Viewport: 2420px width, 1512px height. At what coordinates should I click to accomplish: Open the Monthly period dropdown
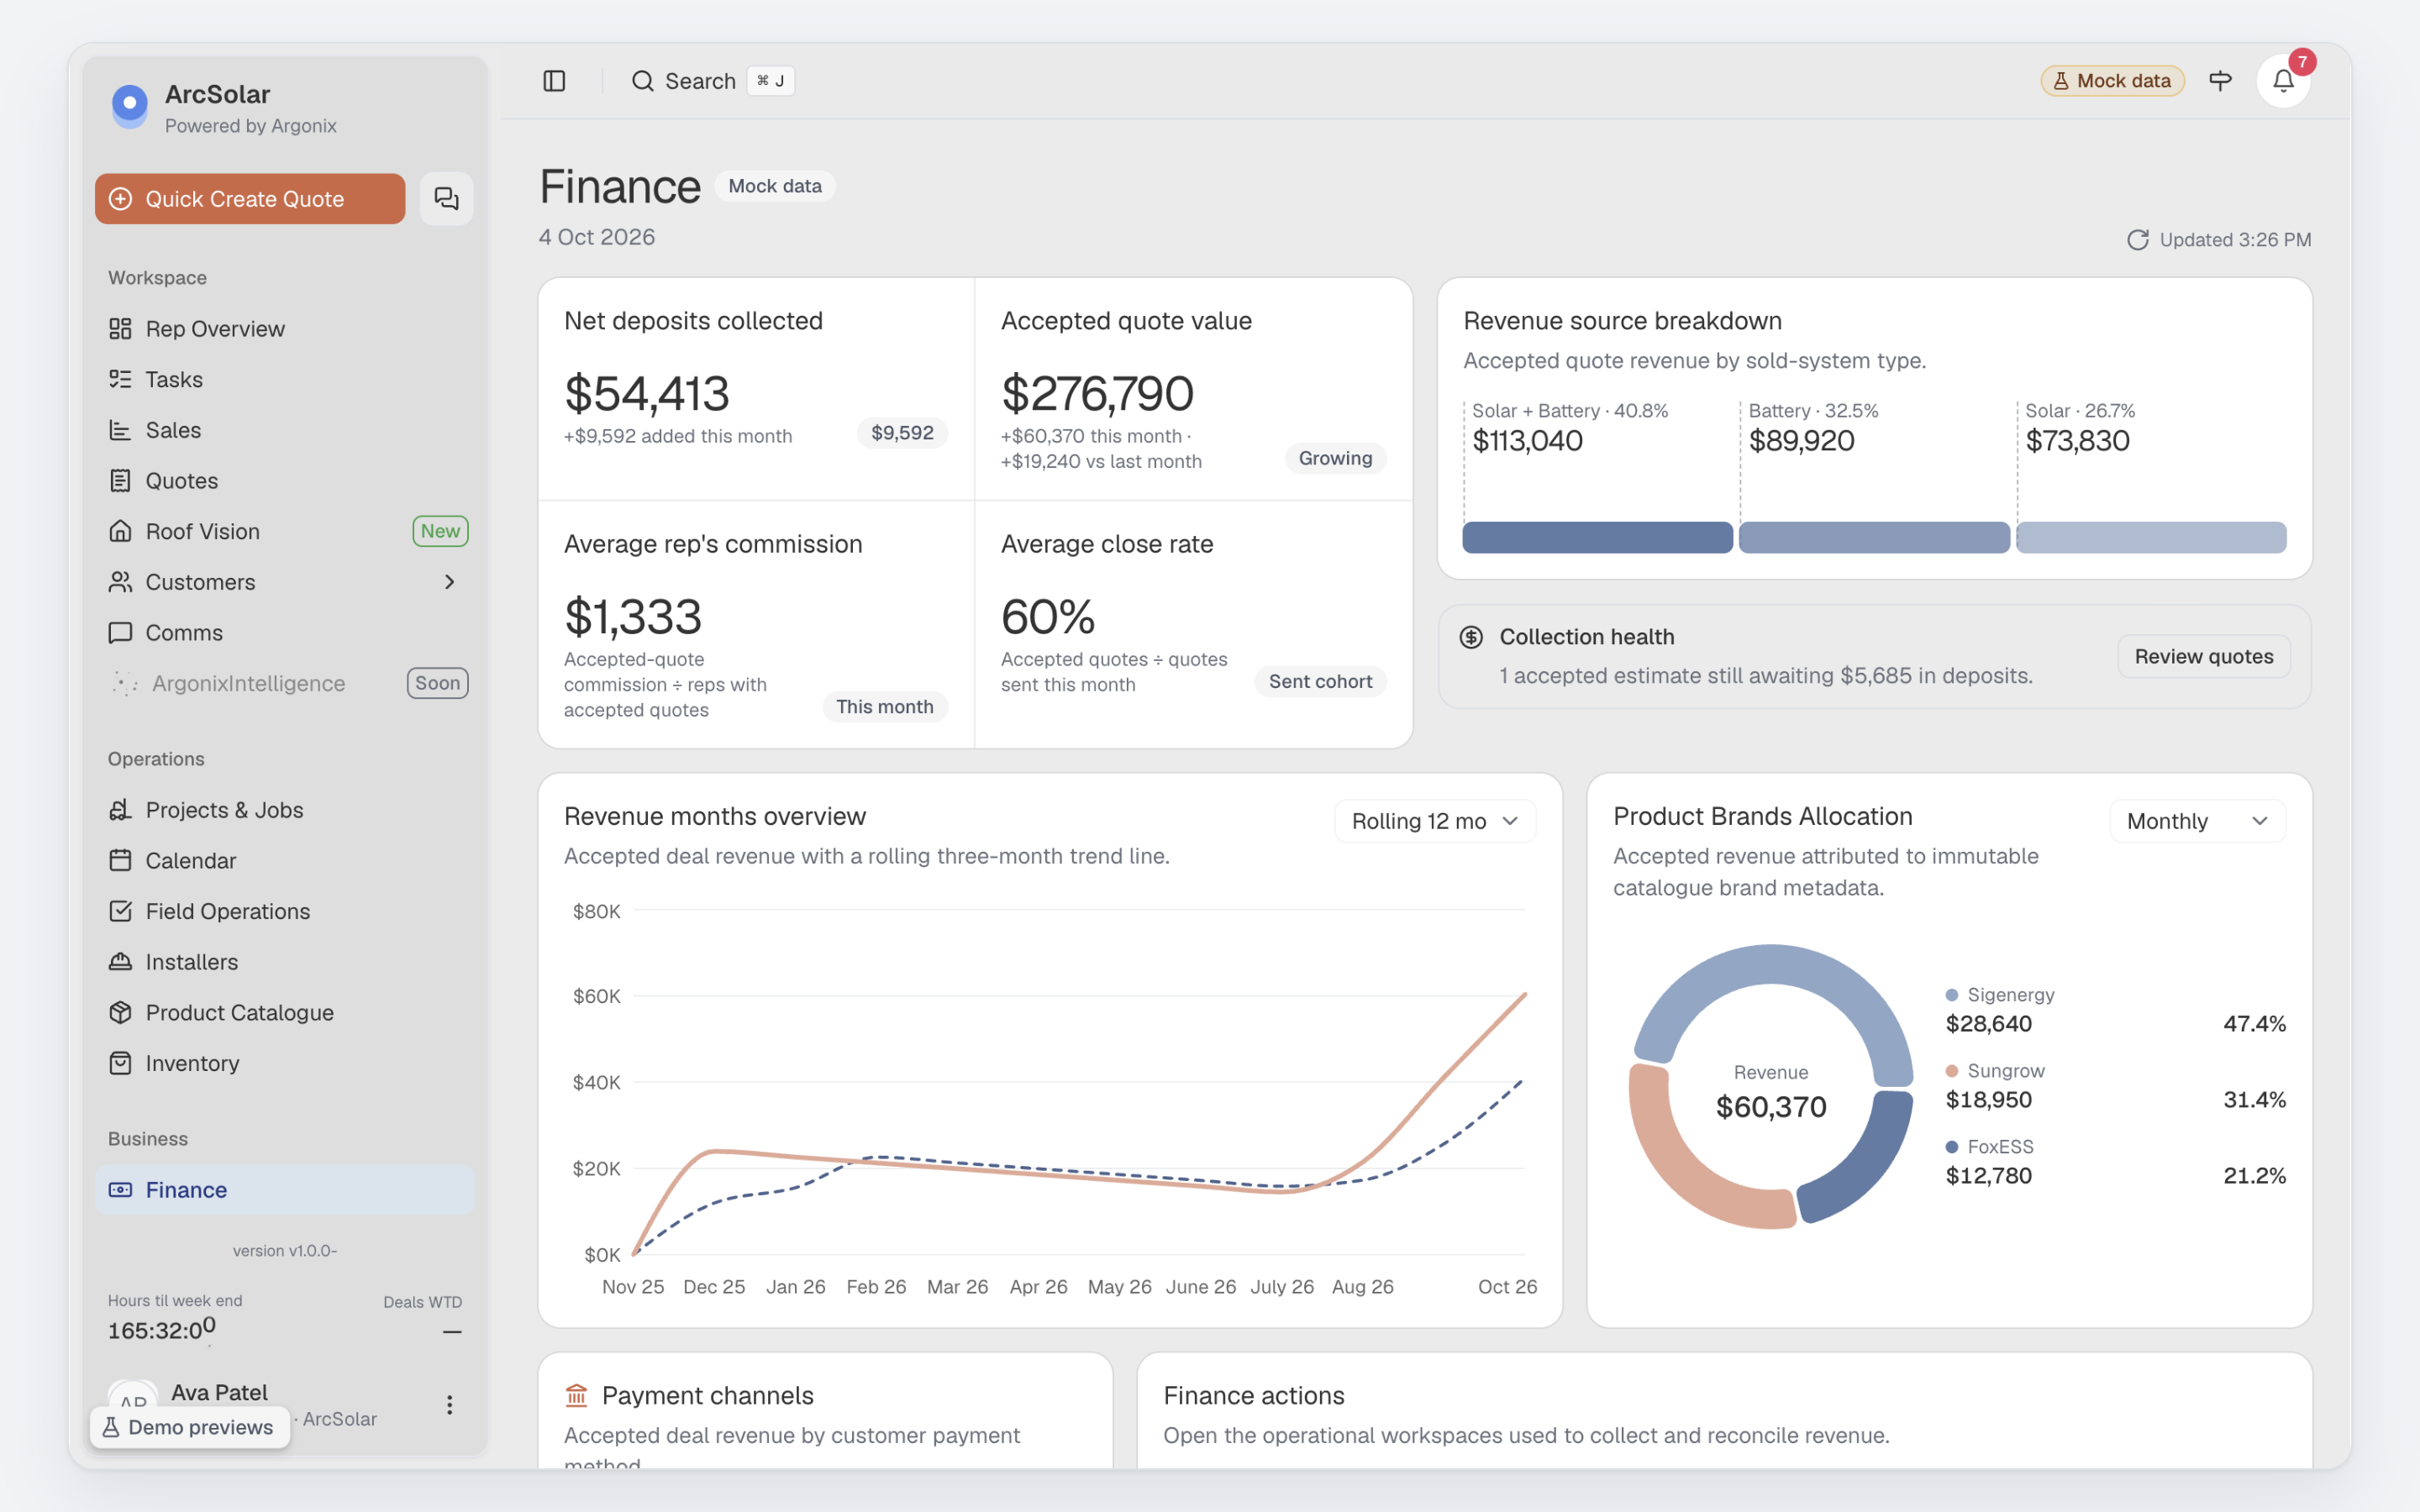(2197, 821)
